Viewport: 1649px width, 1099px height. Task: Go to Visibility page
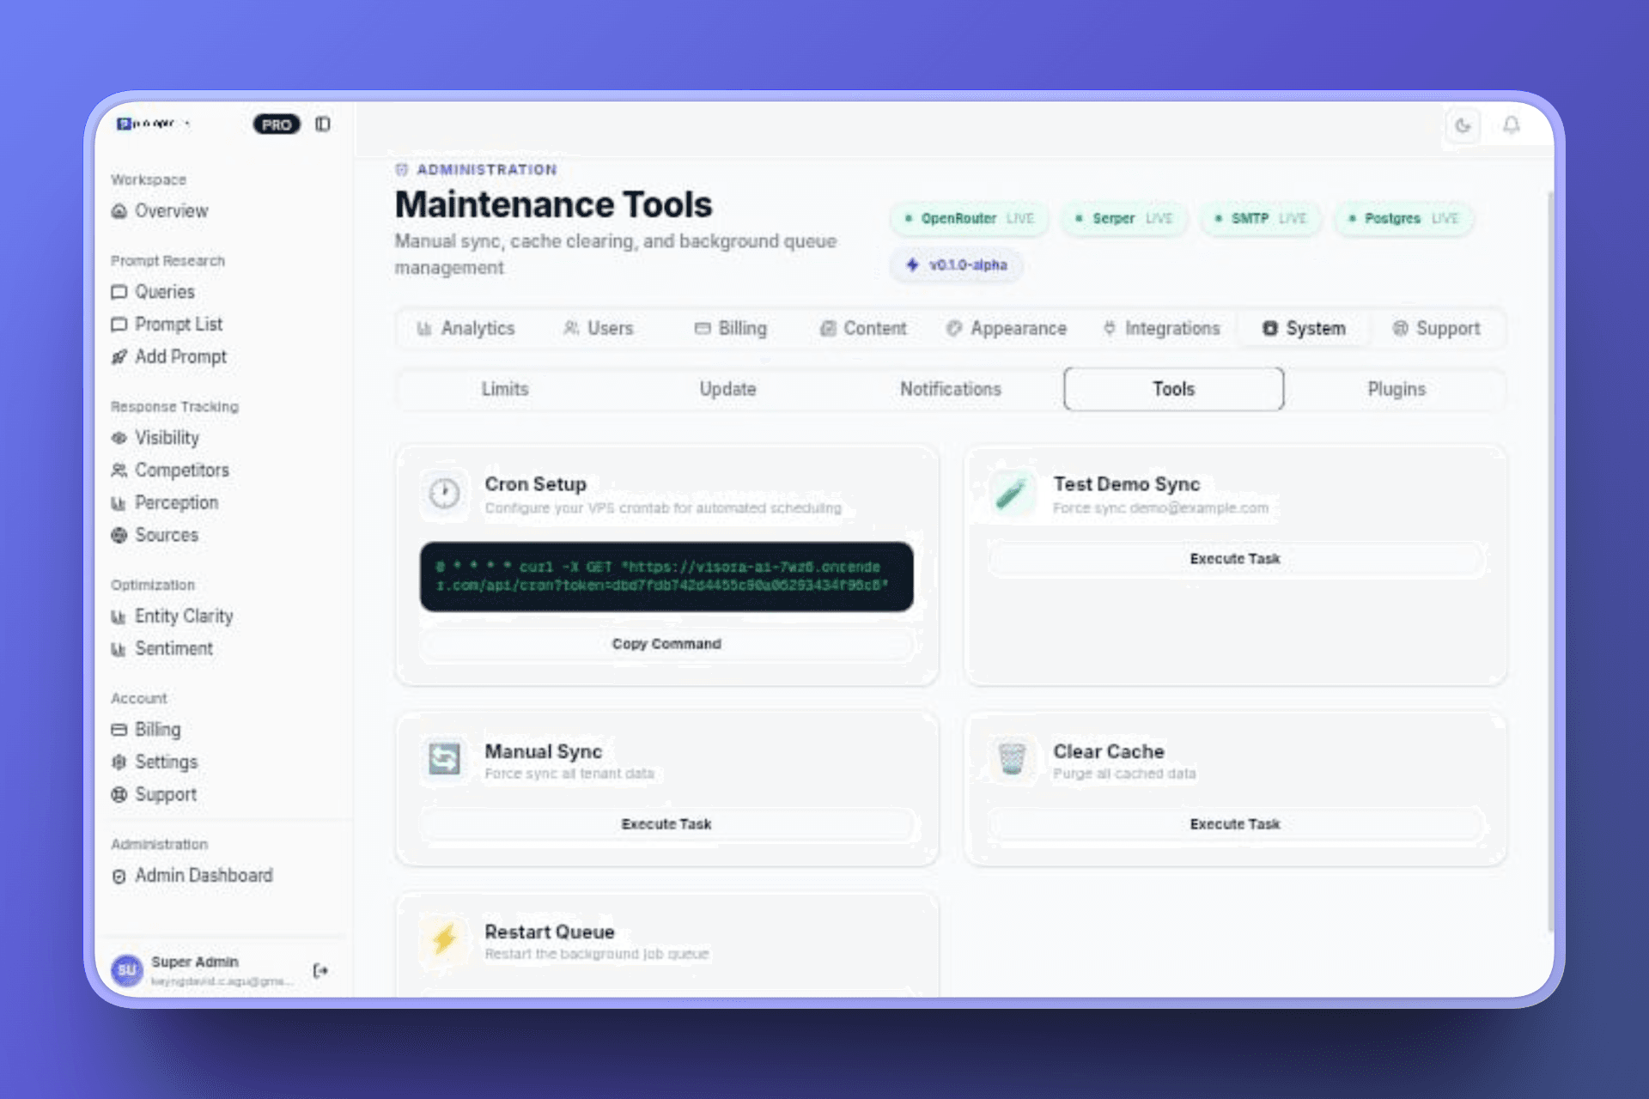click(155, 438)
